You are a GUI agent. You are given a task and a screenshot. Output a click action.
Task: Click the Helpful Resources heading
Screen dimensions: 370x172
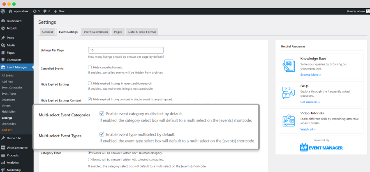(x=293, y=47)
